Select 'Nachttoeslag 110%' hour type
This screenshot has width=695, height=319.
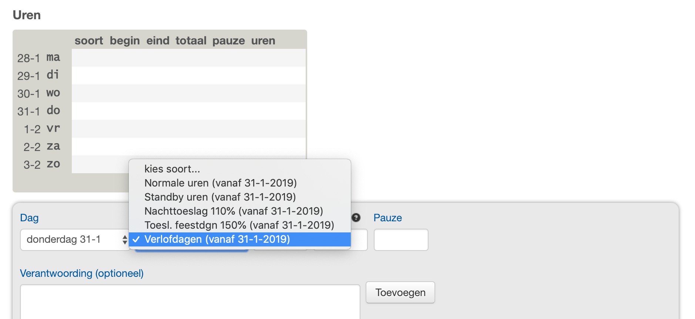tap(234, 211)
